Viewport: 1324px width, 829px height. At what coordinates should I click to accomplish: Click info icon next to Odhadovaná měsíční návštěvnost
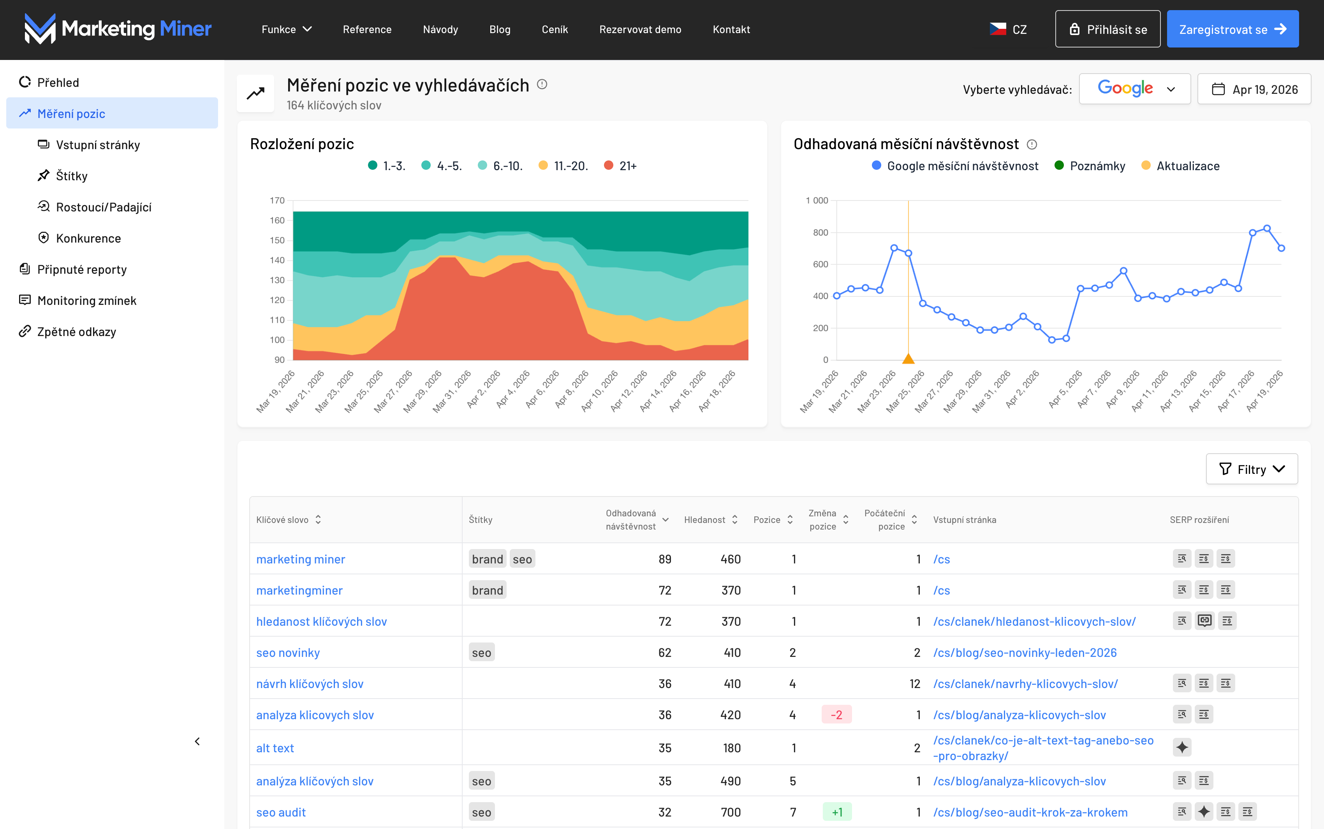1031,144
